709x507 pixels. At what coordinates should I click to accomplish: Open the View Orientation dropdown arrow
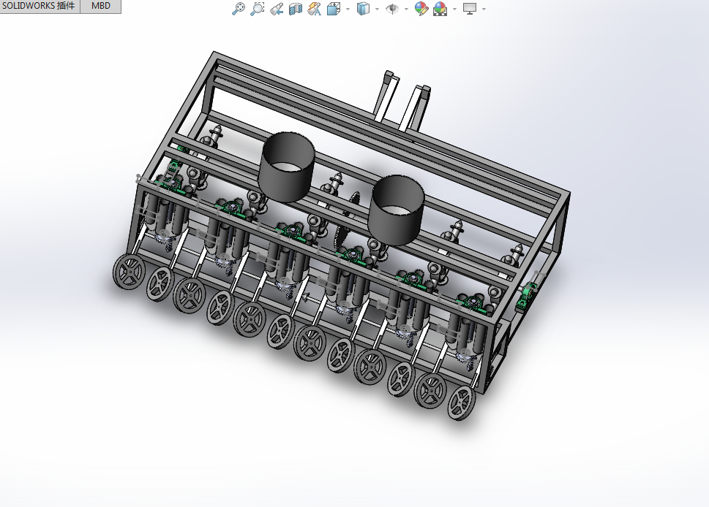pyautogui.click(x=348, y=9)
